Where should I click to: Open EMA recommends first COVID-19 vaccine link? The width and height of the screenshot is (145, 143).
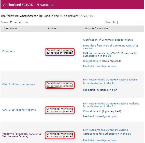(110, 54)
